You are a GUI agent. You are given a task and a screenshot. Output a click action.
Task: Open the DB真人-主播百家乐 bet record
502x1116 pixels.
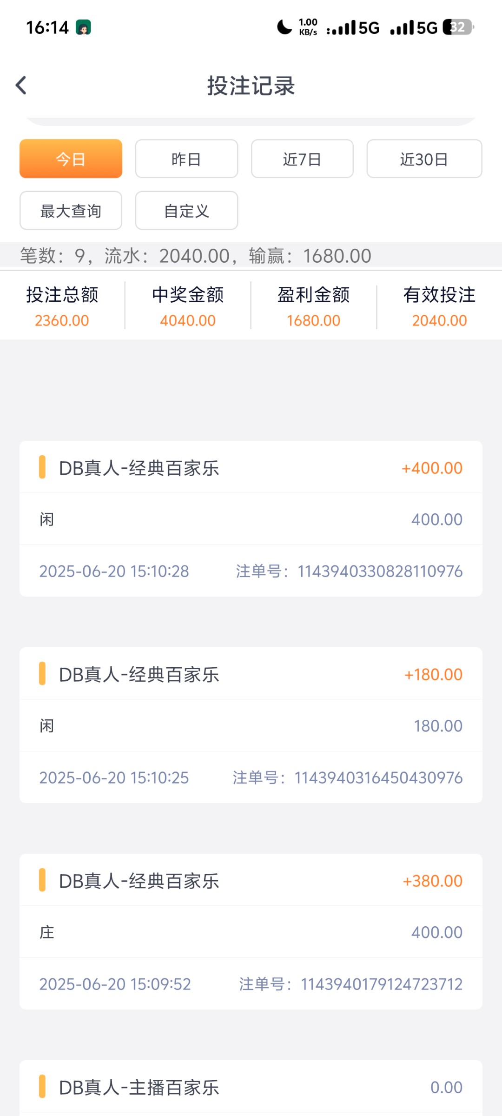pos(251,1087)
